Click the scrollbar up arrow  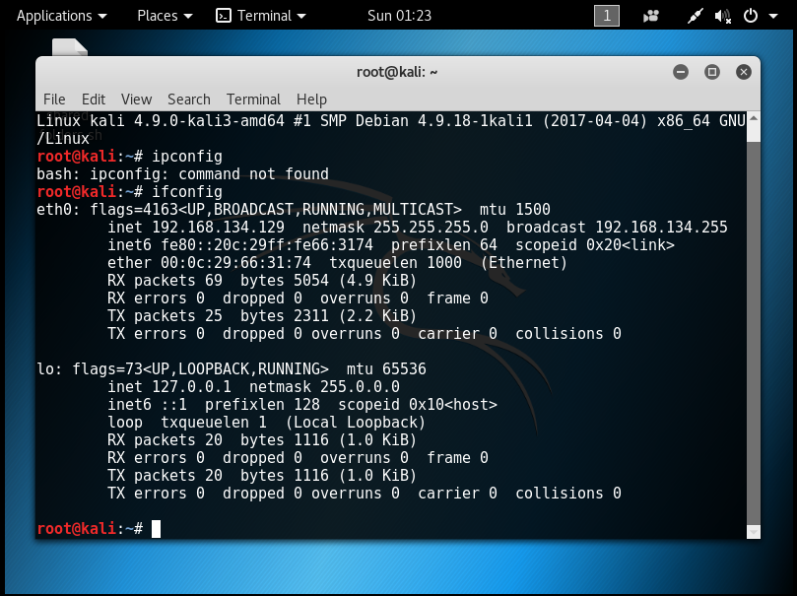click(754, 118)
